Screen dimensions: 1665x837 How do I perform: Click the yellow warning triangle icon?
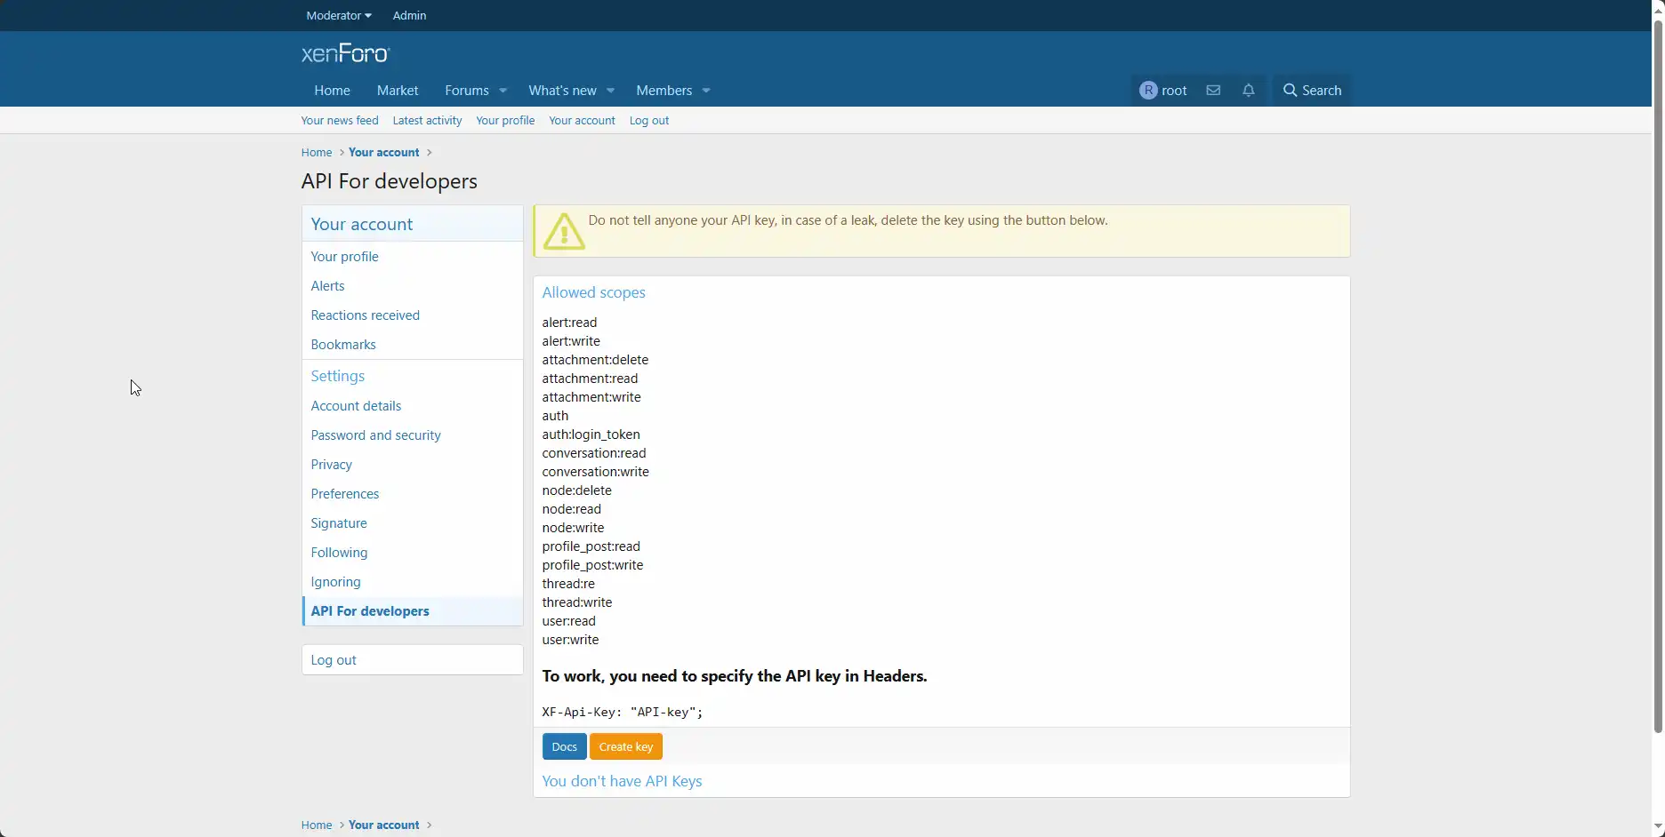(x=564, y=232)
